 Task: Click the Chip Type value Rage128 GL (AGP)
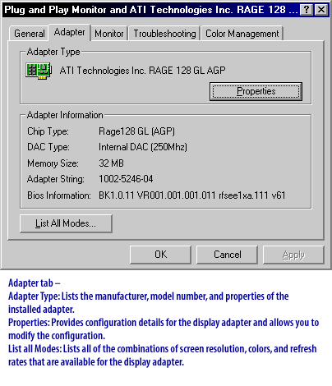(136, 131)
